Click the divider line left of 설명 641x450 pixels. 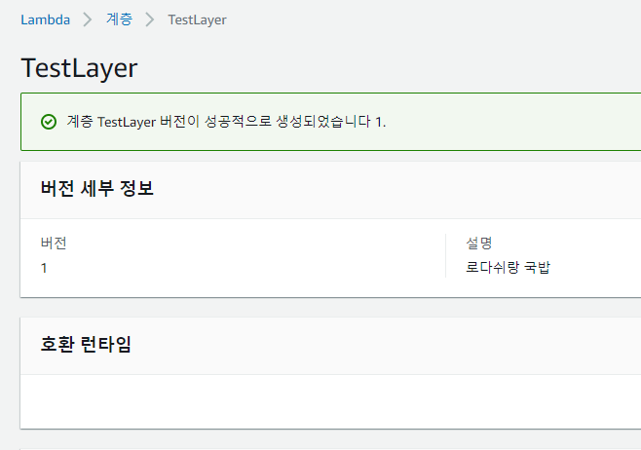coord(445,255)
